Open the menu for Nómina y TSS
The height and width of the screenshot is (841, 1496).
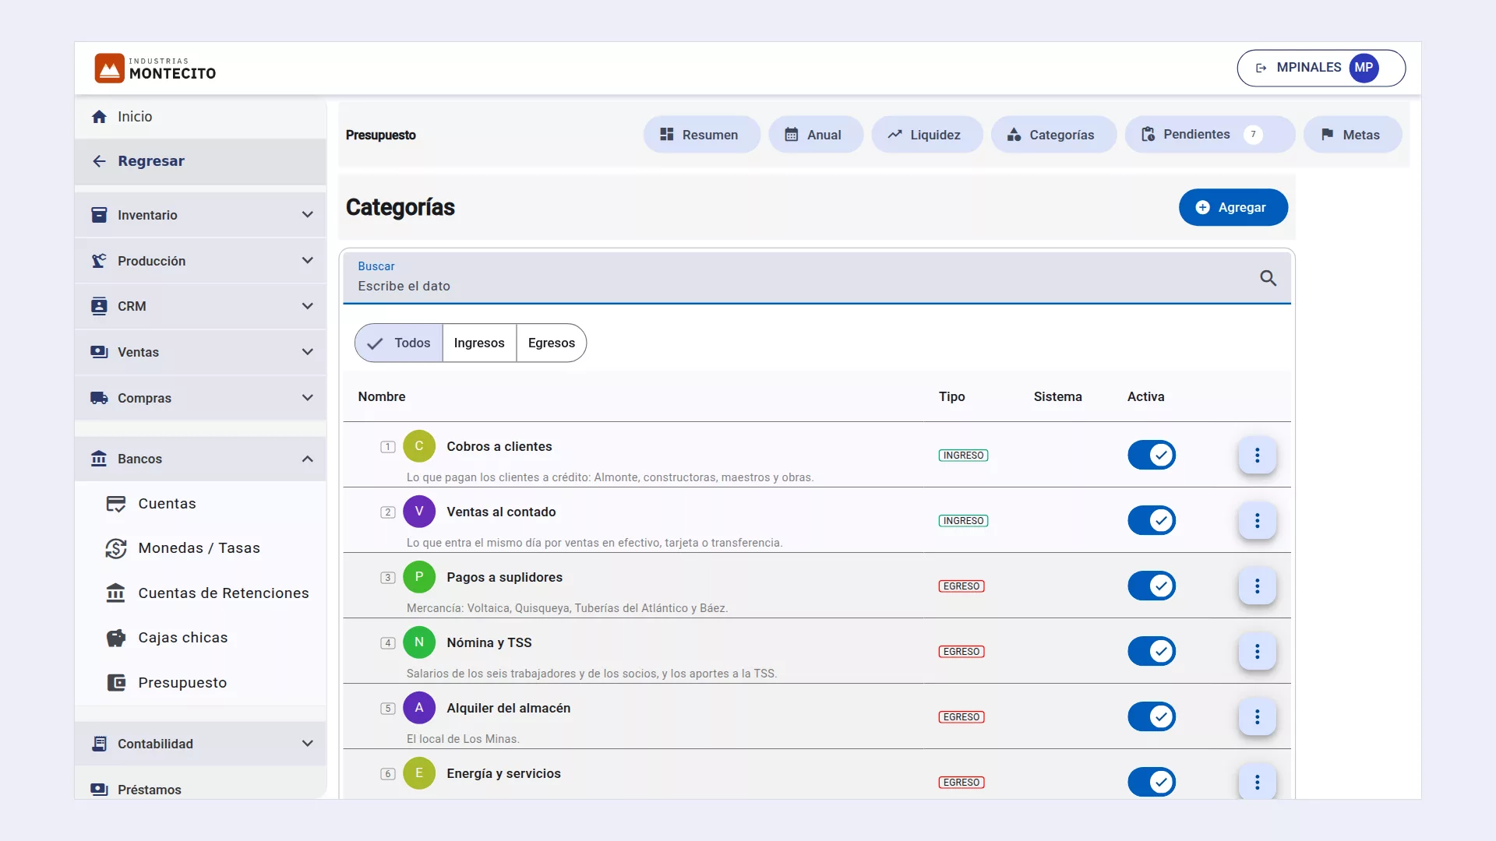pos(1257,652)
